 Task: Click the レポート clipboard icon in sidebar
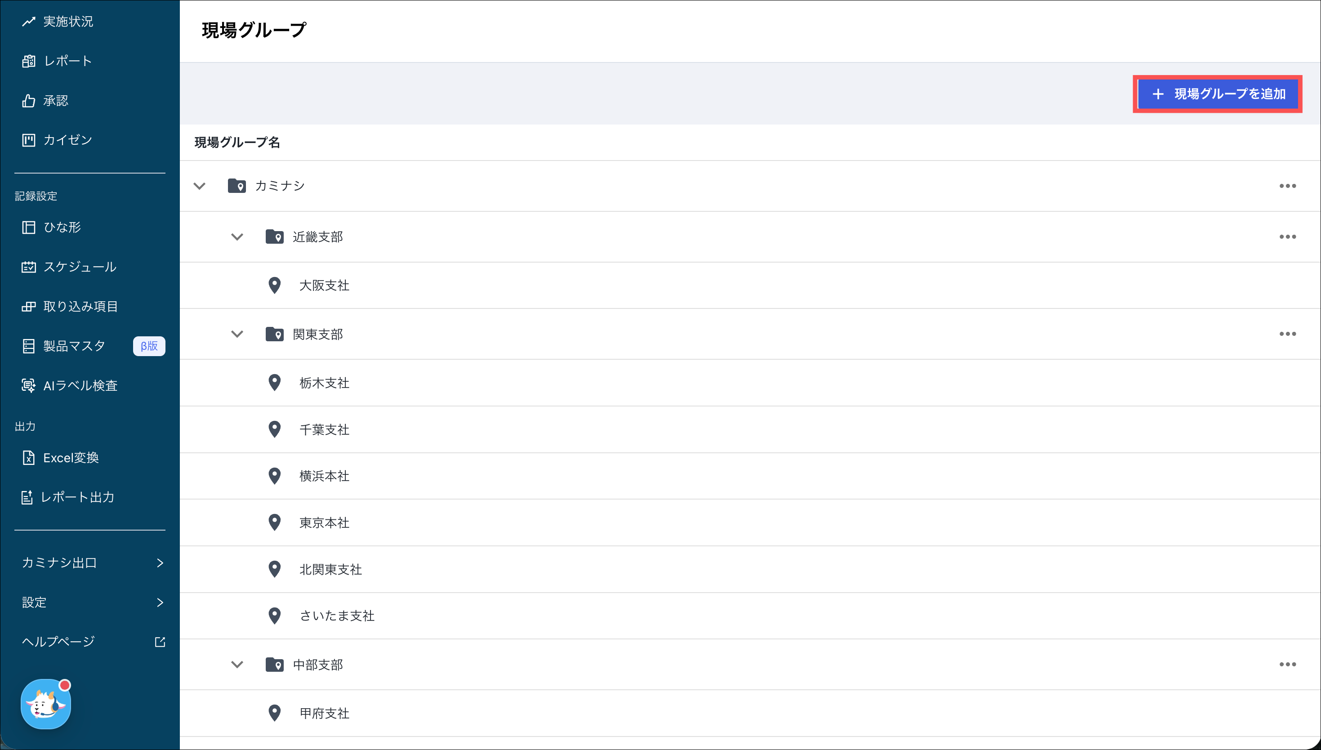29,61
